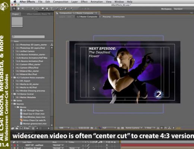Open the Animation menu
The image size is (194, 149).
[x=97, y=1]
